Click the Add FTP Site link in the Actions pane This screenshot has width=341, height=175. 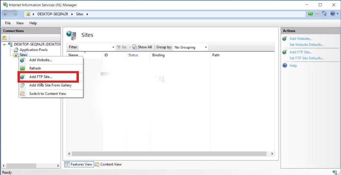tap(301, 52)
